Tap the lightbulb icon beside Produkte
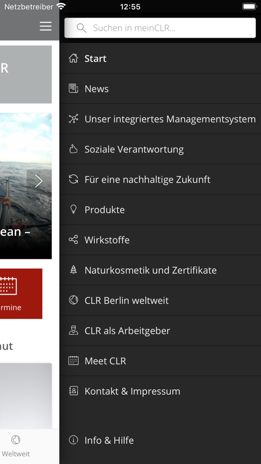This screenshot has width=261, height=464. coord(73,209)
